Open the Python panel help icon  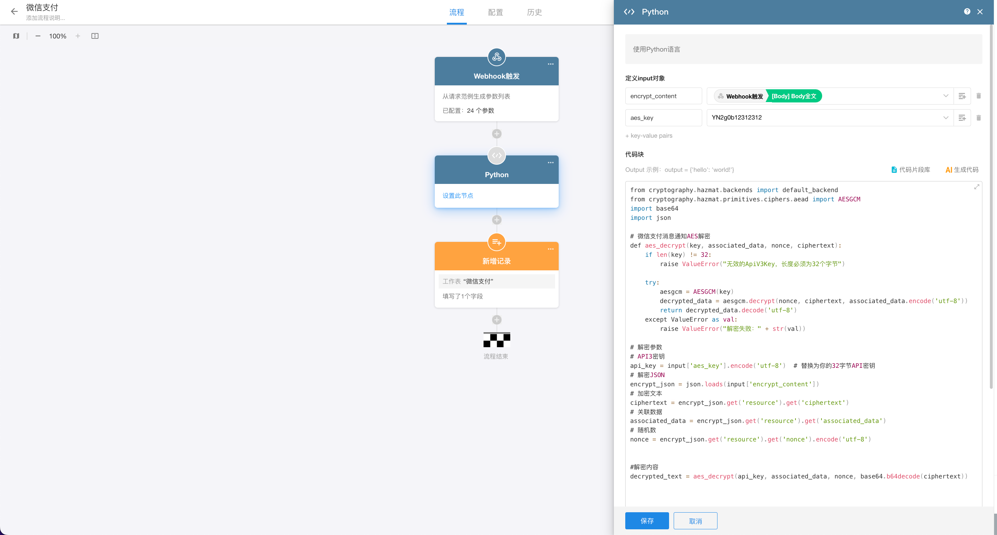tap(967, 12)
